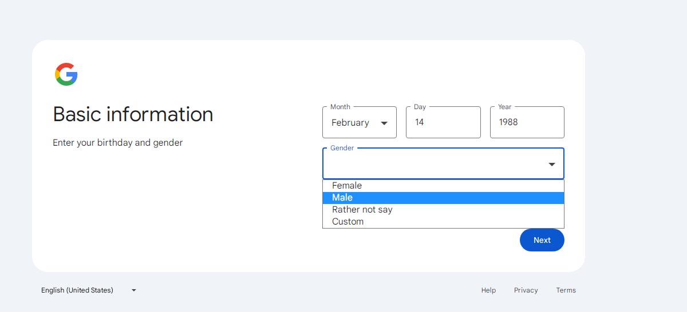
Task: Click the Month field's dropdown arrow
Action: [384, 123]
